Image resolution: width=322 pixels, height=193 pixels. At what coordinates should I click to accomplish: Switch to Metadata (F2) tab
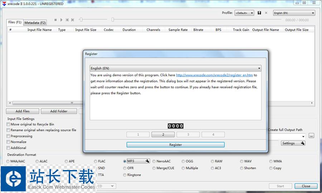(x=35, y=23)
